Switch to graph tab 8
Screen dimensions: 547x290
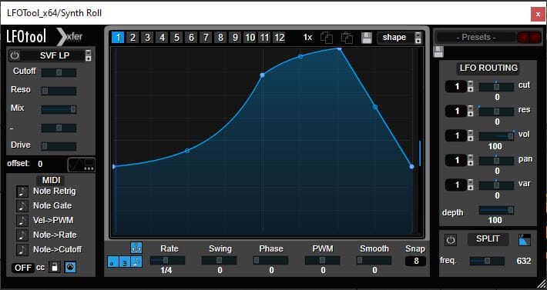220,37
